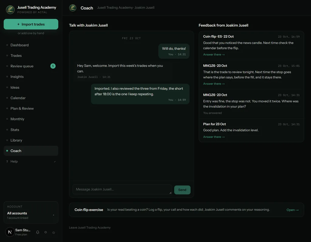Click the 'FRI 23 OCT' date separator
This screenshot has height=242, width=311.
click(x=131, y=38)
